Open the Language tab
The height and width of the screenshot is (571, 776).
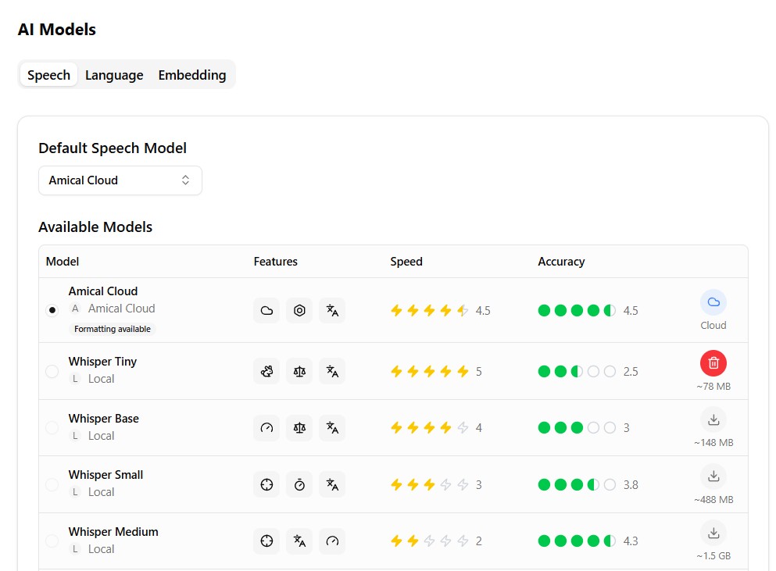(114, 75)
